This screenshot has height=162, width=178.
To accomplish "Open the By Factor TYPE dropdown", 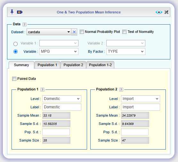I will point(126,51).
